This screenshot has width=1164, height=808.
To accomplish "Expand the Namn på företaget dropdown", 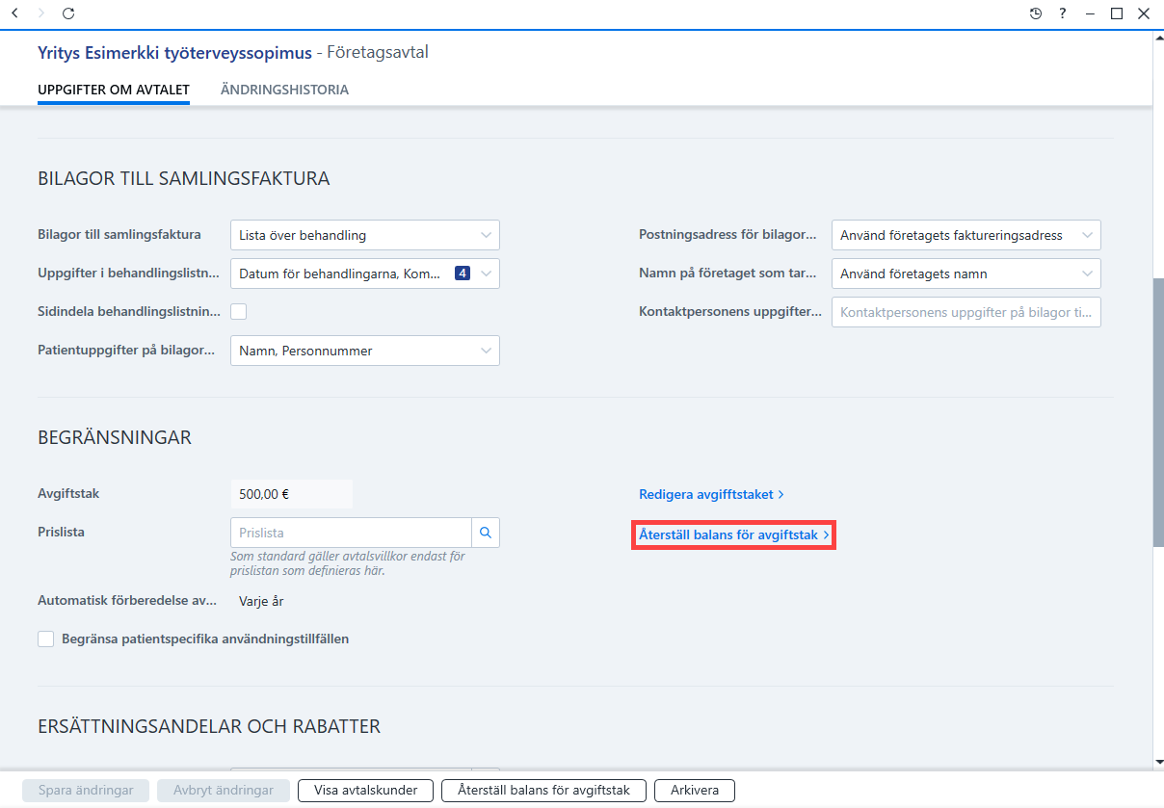I will point(966,274).
